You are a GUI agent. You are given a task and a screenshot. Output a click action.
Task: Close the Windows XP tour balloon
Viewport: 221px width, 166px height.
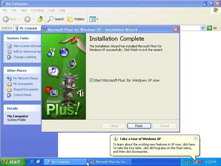(x=196, y=138)
